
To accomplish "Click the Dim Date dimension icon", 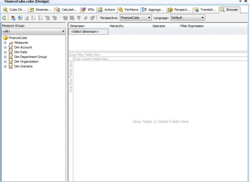I will click(x=11, y=52).
